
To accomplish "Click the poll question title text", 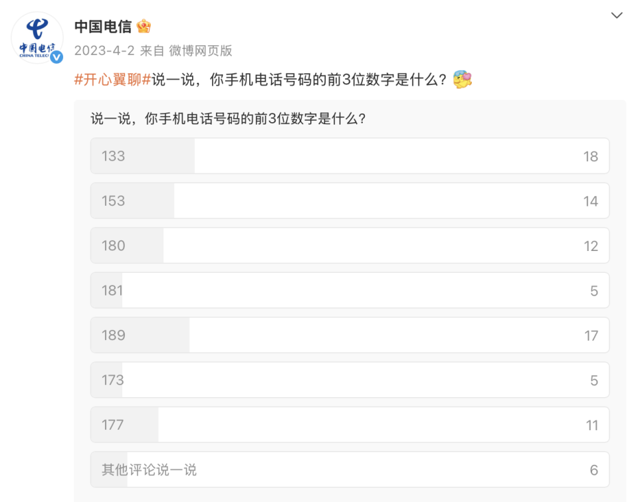I will coord(228,120).
